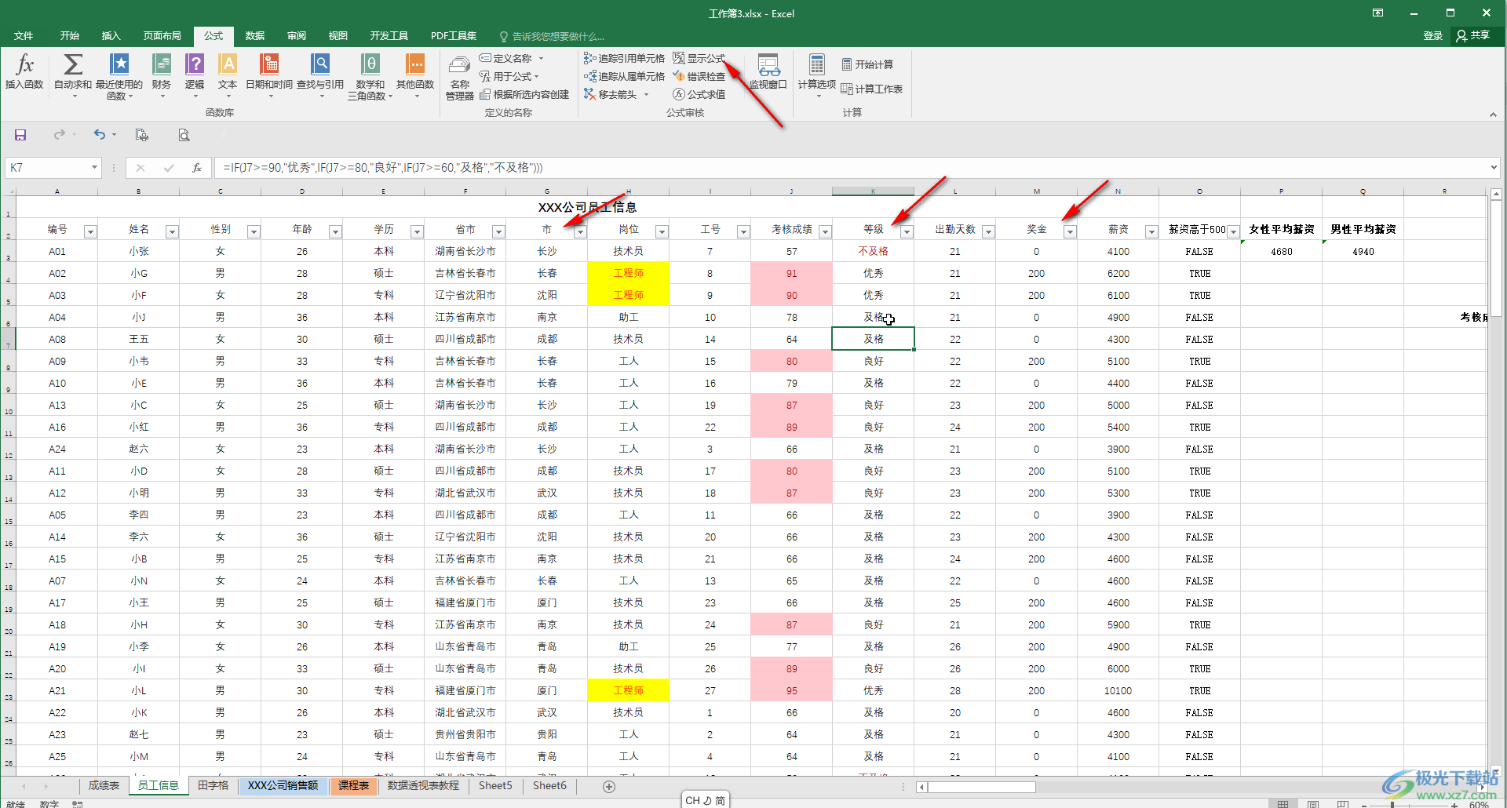Switch to the 开始 (Home) ribbon tab
Viewport: 1507px width, 808px height.
pos(70,36)
